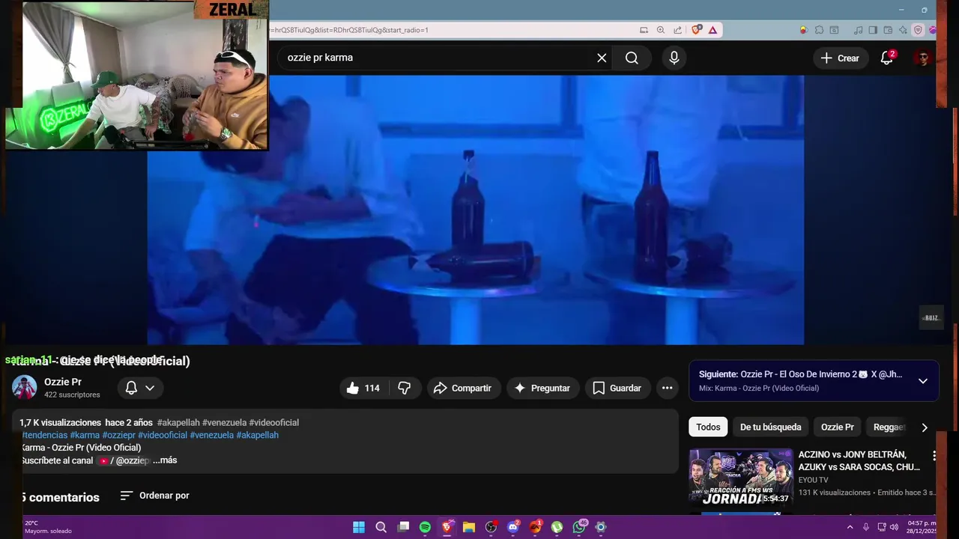Open Spotify from taskbar
Screen dimensions: 959x539
coord(425,527)
